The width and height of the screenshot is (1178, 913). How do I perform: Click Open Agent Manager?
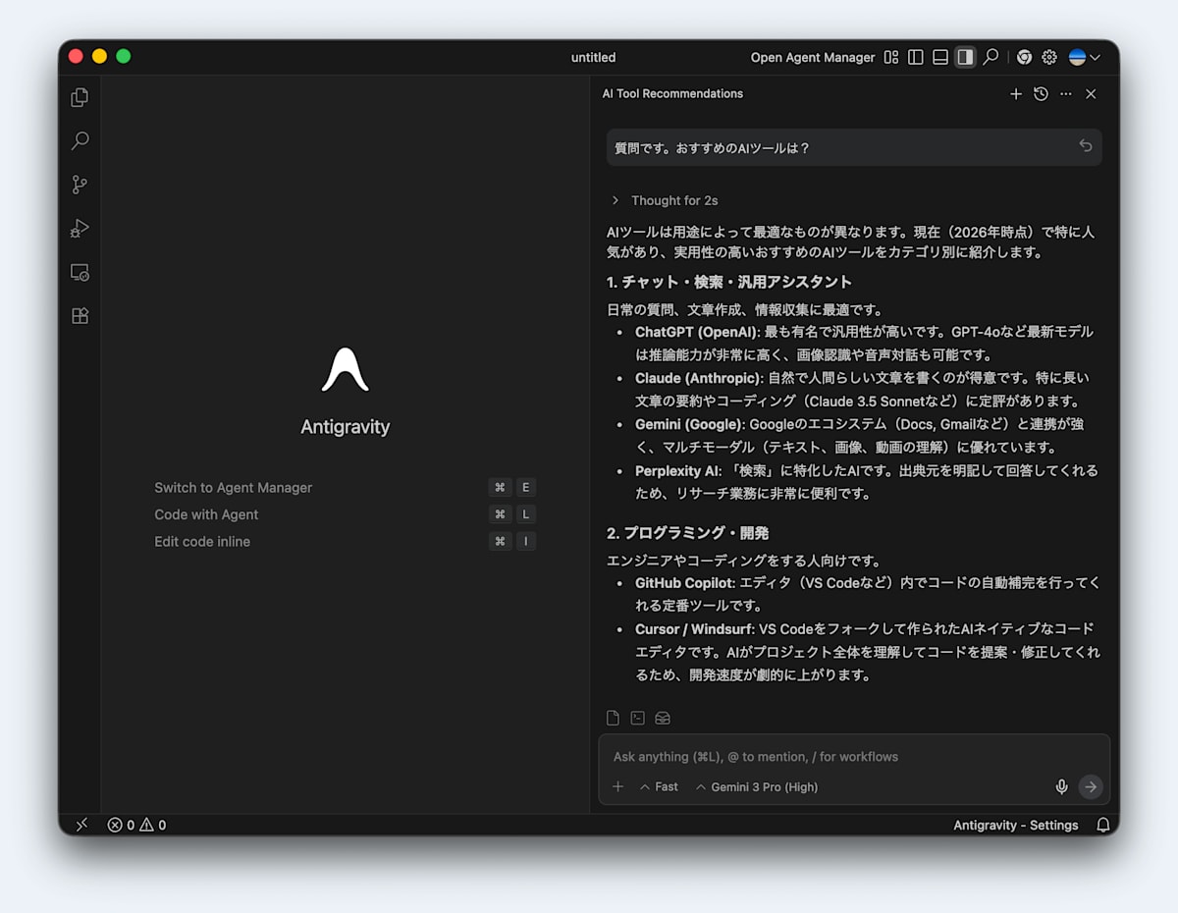coord(813,57)
